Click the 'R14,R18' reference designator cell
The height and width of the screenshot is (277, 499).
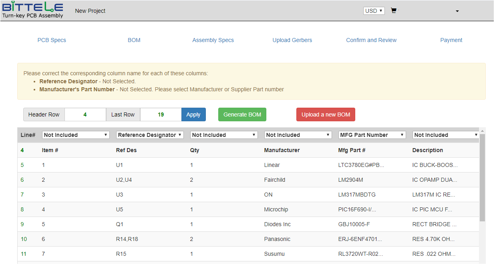(127, 239)
